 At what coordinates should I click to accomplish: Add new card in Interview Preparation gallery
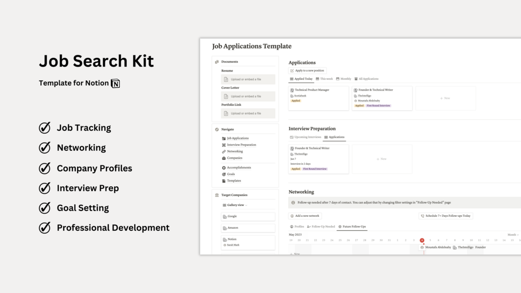click(x=382, y=159)
